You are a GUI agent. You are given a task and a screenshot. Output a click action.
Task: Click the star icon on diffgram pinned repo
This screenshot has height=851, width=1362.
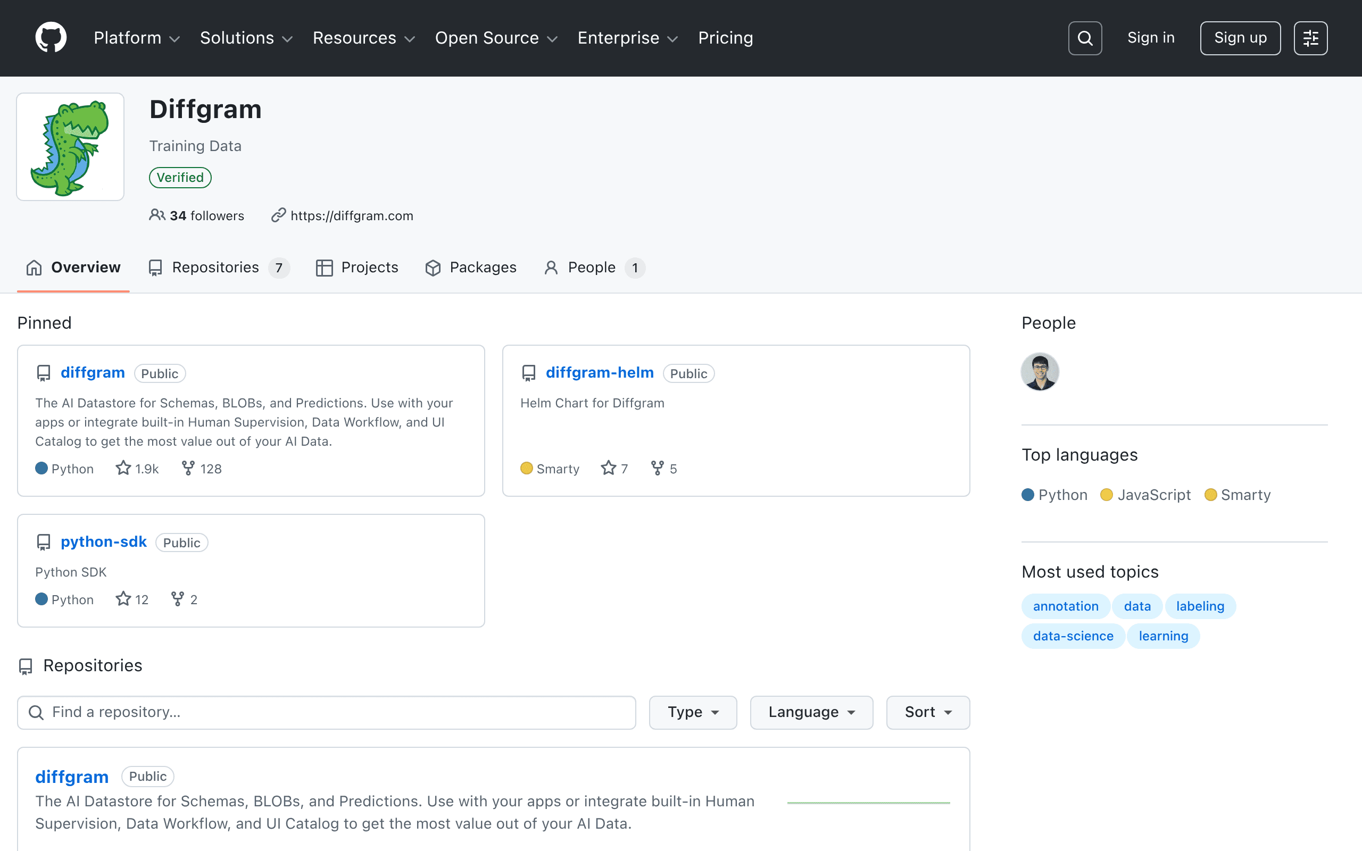(x=123, y=468)
